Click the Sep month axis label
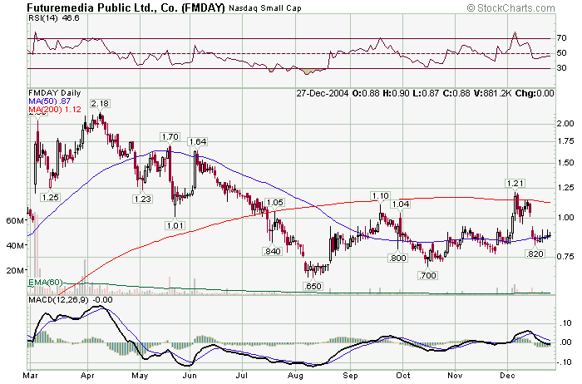The height and width of the screenshot is (384, 582). (350, 376)
